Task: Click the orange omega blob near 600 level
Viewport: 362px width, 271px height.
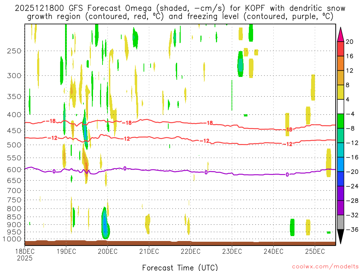Action: [86, 167]
